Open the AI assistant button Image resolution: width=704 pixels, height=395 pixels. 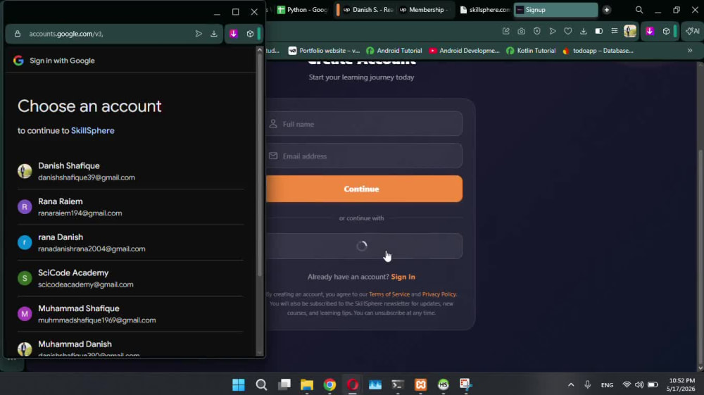693,31
